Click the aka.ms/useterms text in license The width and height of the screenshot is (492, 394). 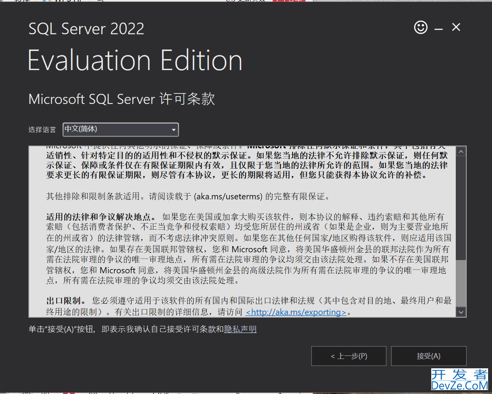click(x=228, y=197)
